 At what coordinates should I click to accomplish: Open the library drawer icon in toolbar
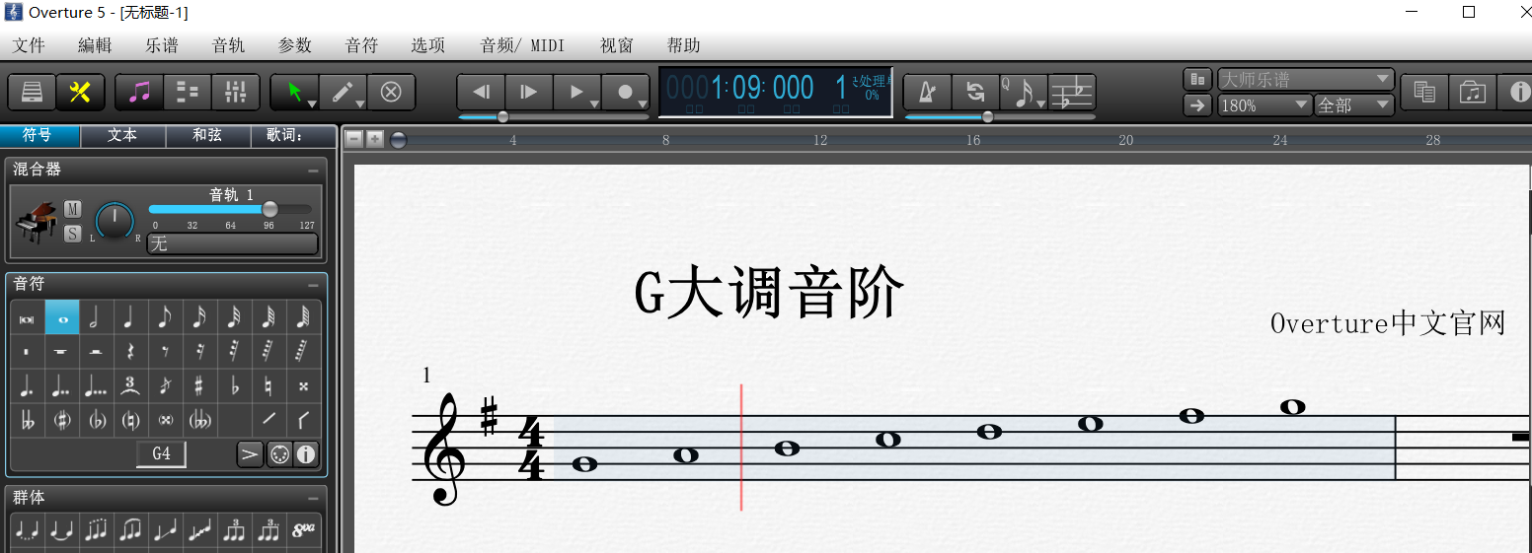32,92
